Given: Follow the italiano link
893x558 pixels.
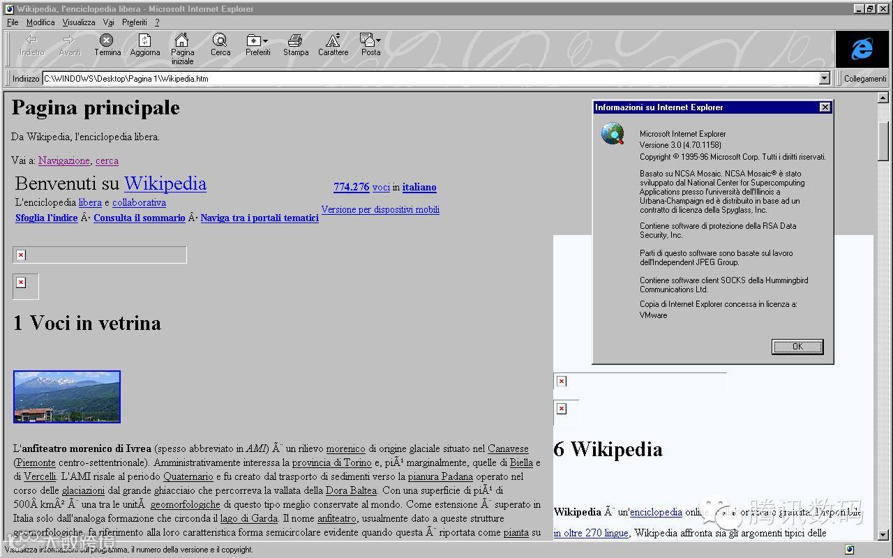Looking at the screenshot, I should [x=419, y=187].
